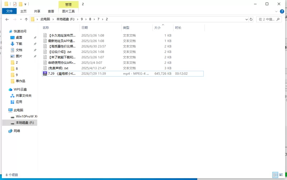Unpin 桌面 using its pin icon
Viewport: 287px width, 180px height.
(x=35, y=38)
